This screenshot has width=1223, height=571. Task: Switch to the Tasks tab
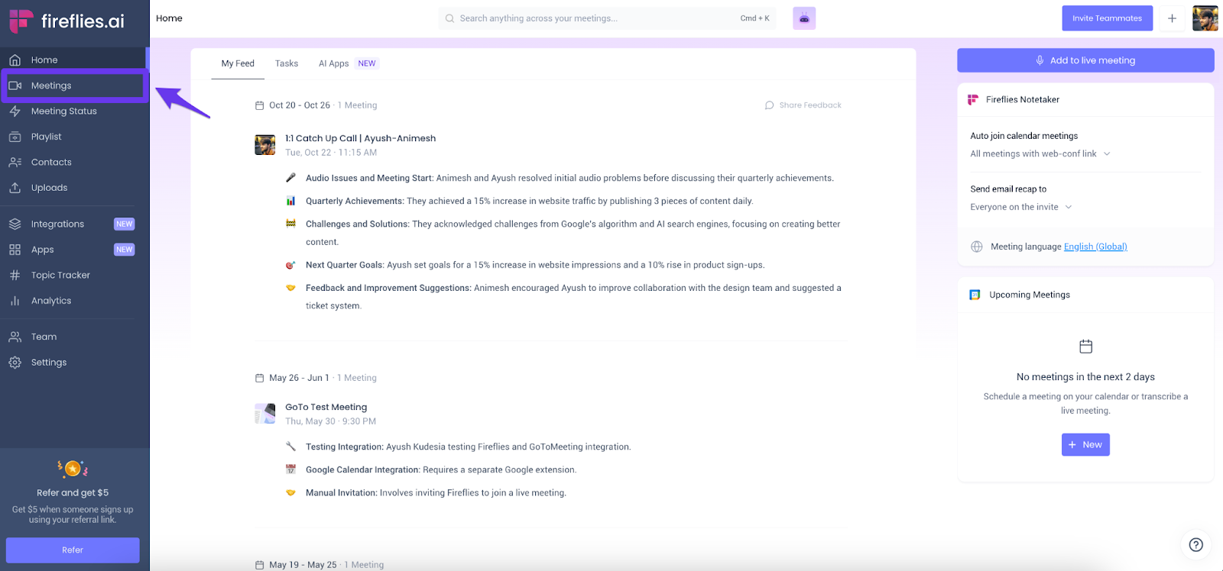287,63
